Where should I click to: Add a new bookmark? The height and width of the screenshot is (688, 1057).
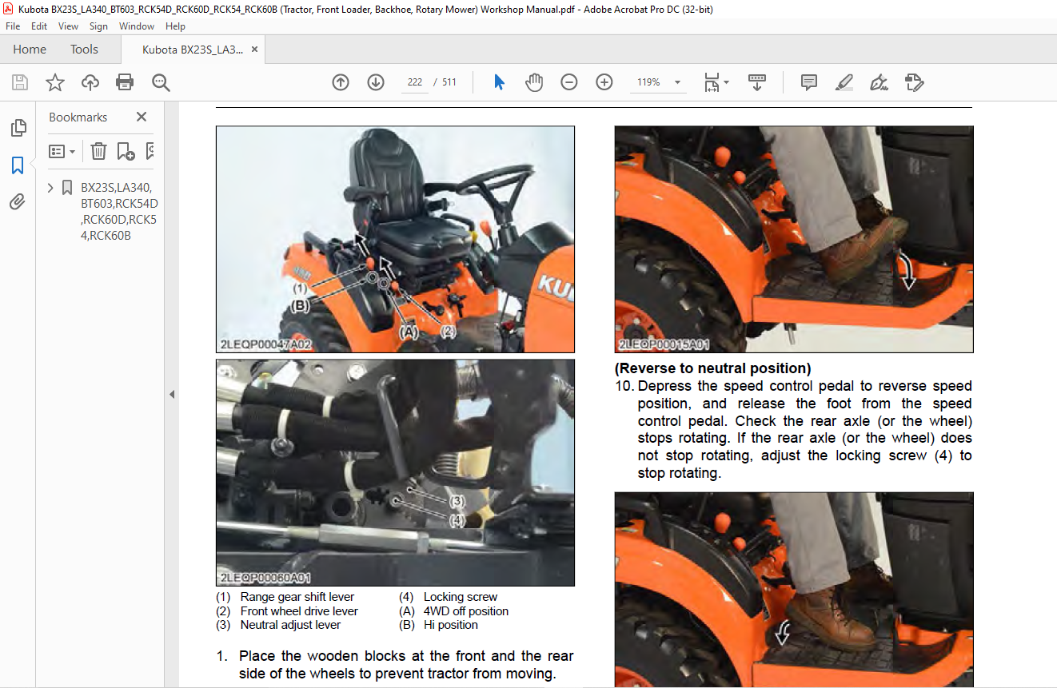(126, 151)
